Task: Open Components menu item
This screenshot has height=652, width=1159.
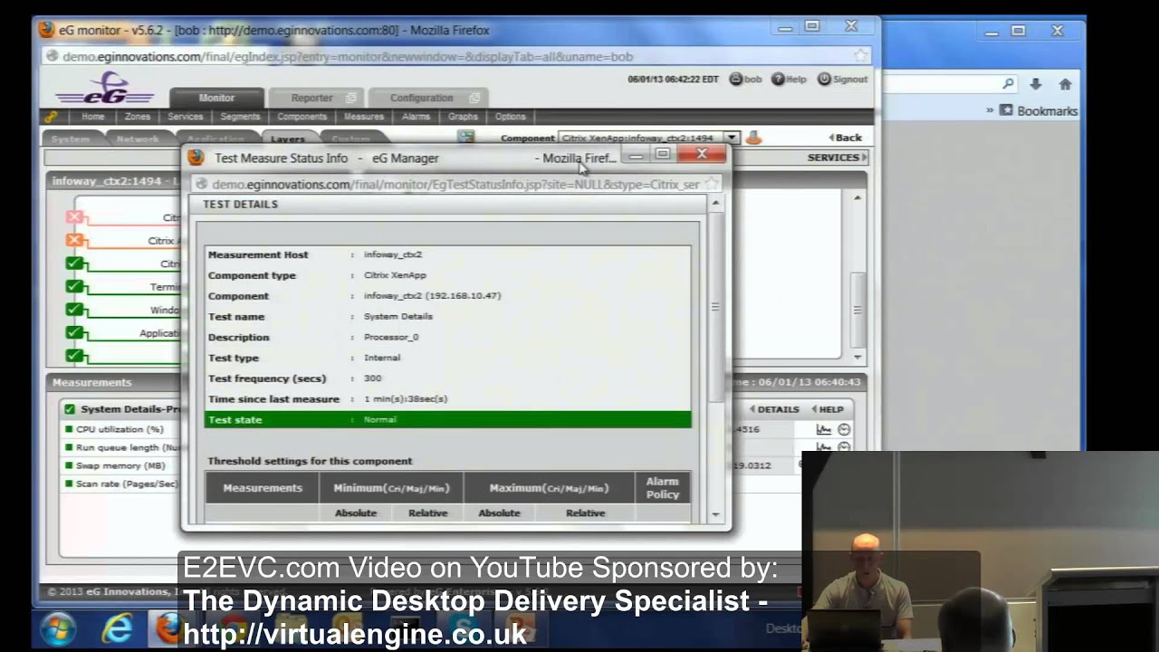Action: point(302,117)
